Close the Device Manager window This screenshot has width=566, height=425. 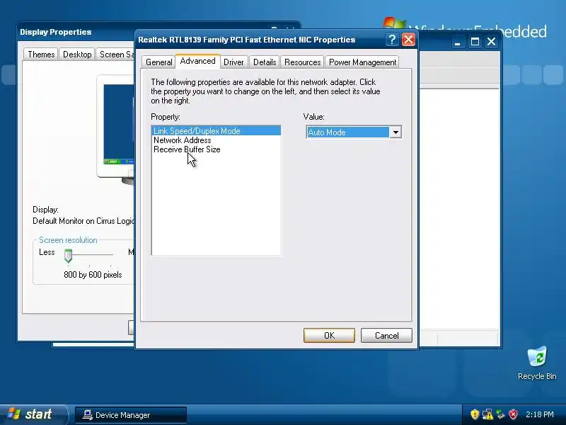[x=491, y=42]
